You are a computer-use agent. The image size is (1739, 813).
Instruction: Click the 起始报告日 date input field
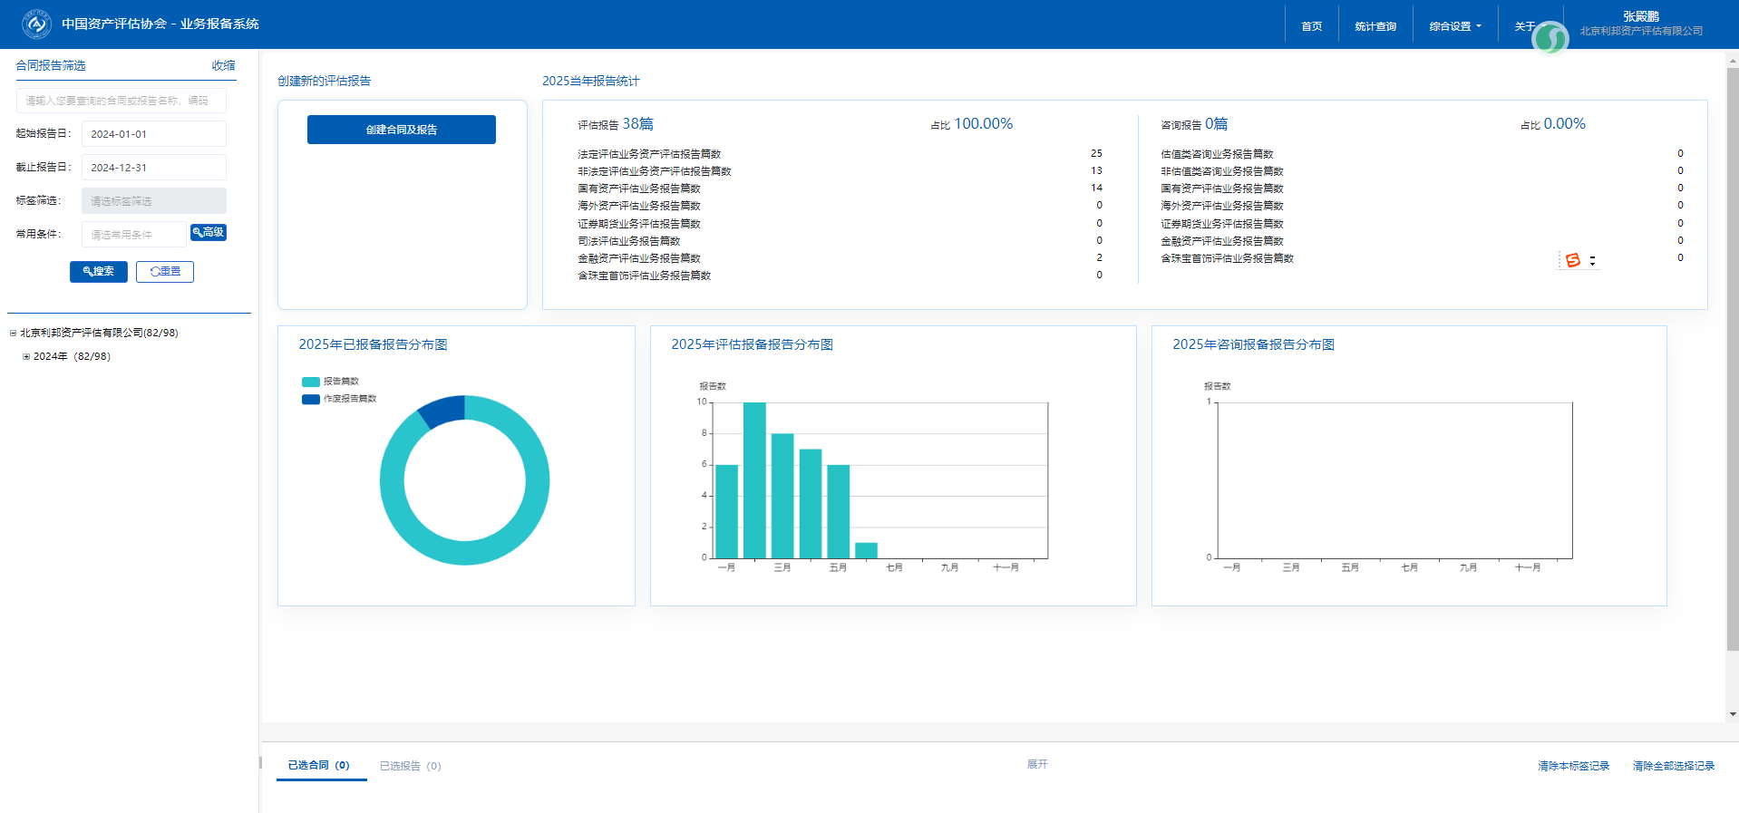(x=153, y=134)
